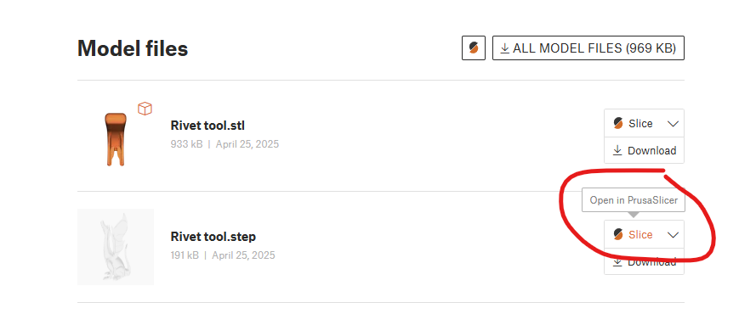Click Download text for Rivet tool.step

tap(652, 262)
